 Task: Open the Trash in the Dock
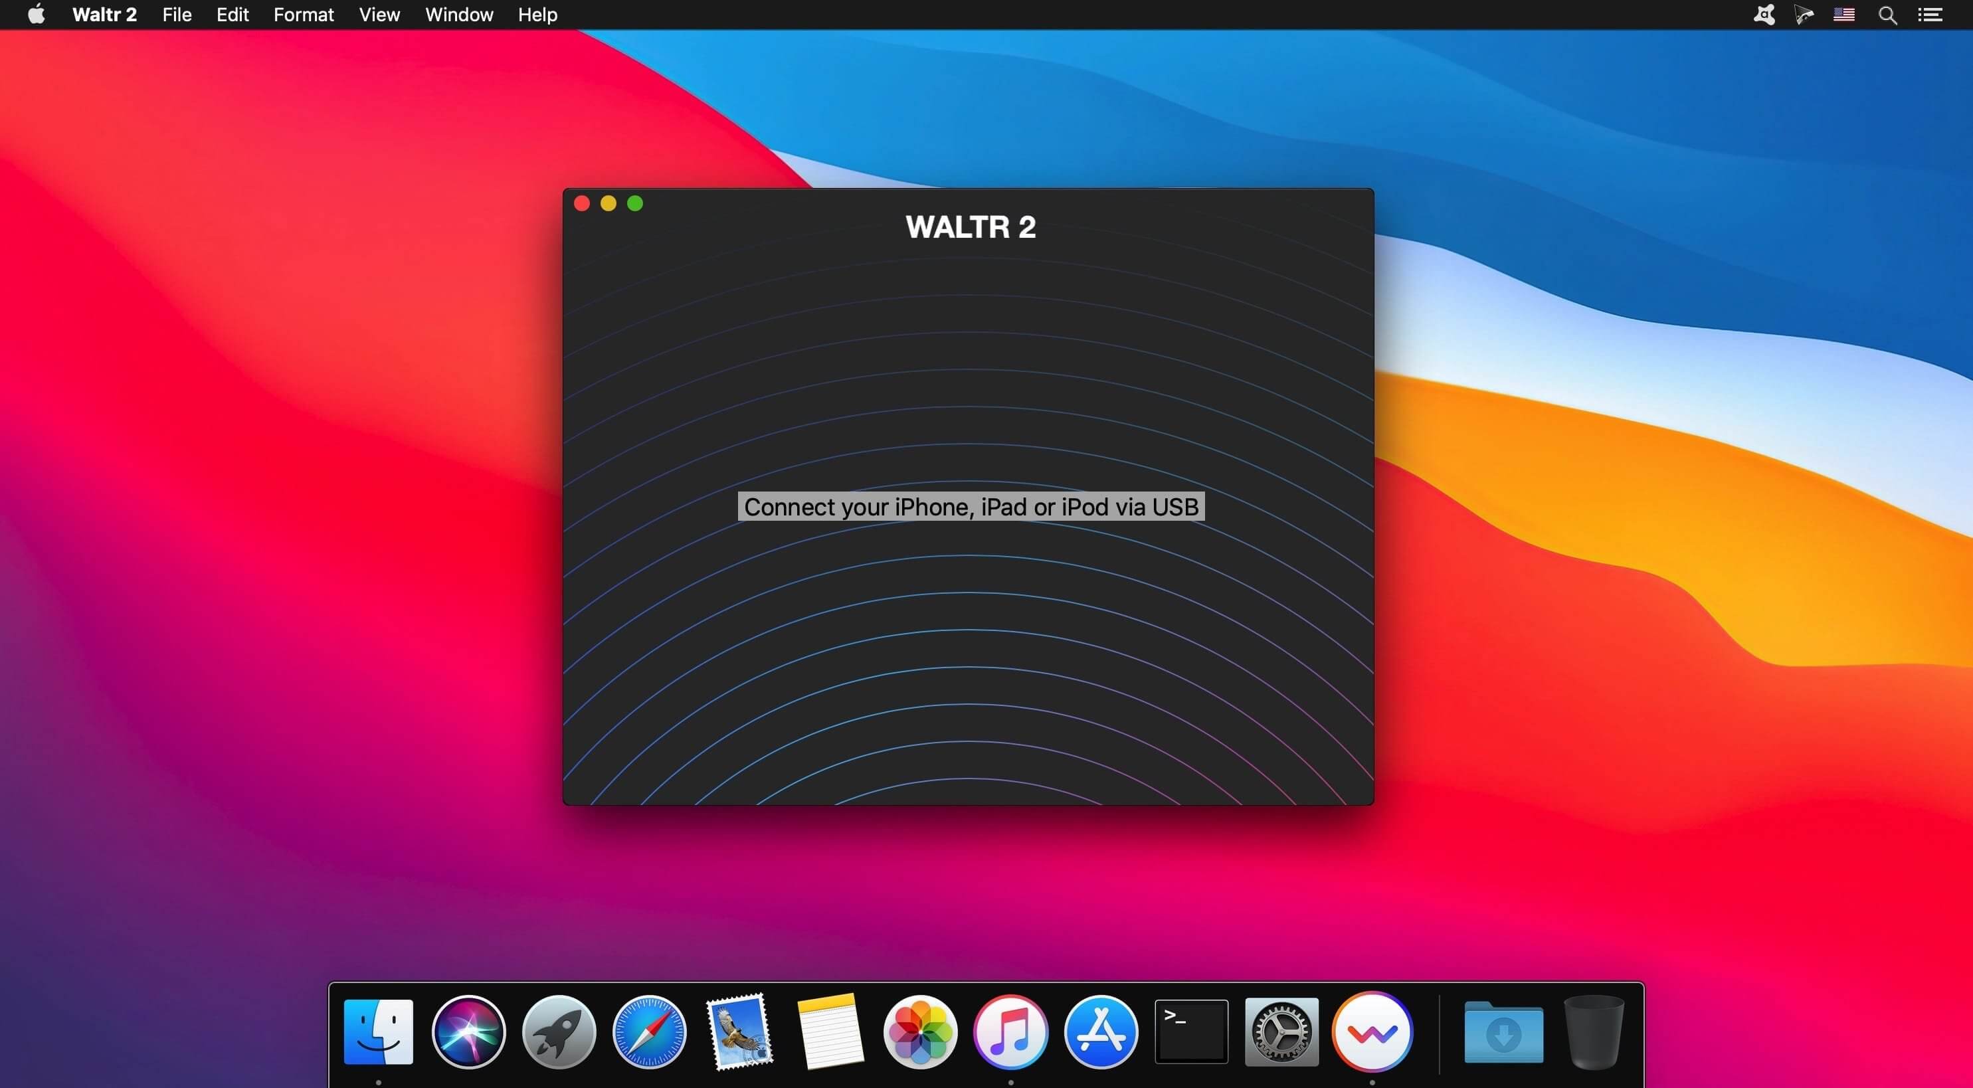(x=1594, y=1032)
